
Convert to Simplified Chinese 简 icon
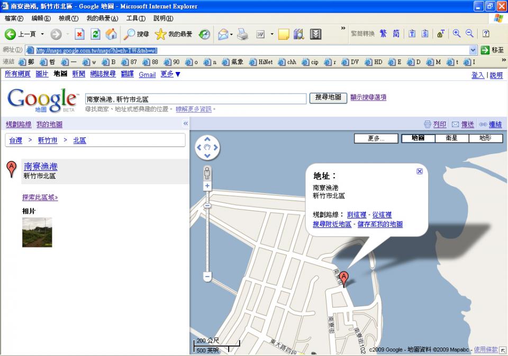click(x=396, y=33)
